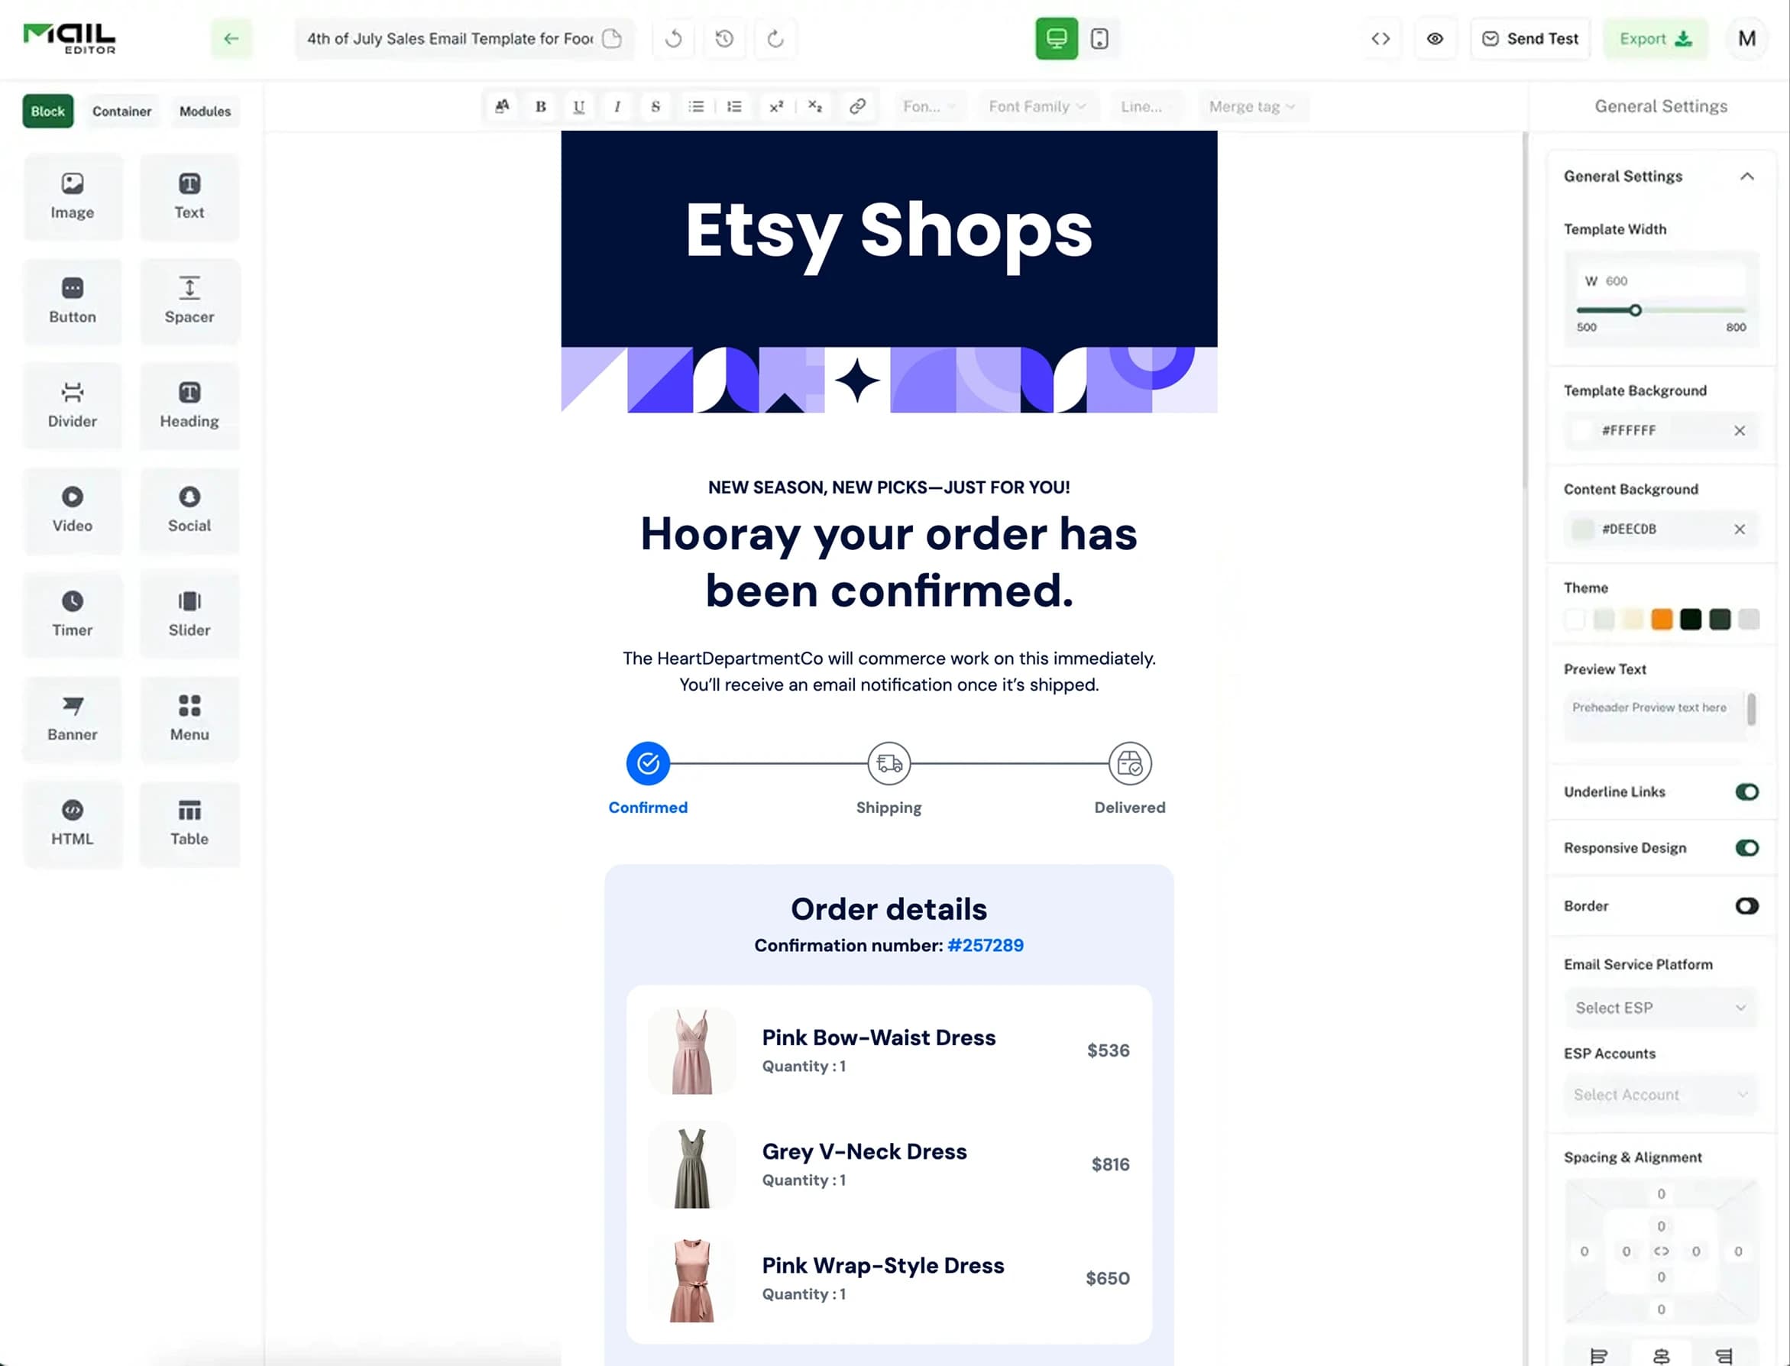Click the undo icon

(673, 38)
